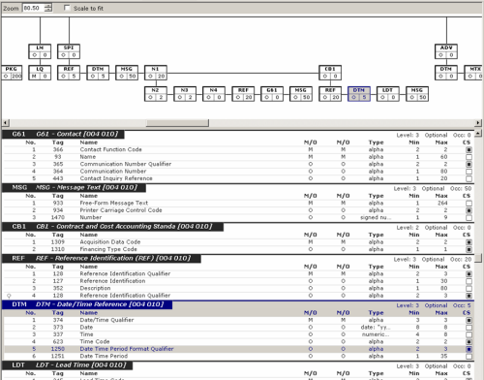Select the Date row with tag 373
Viewport: 484px width, 380px height.
(x=238, y=328)
